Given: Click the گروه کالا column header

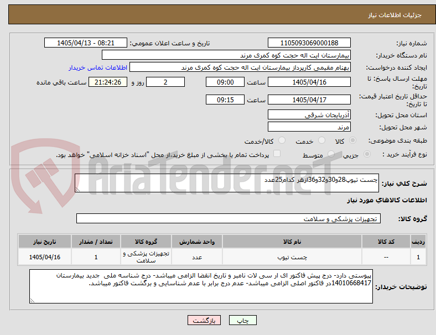Looking at the screenshot, I should [x=146, y=242].
